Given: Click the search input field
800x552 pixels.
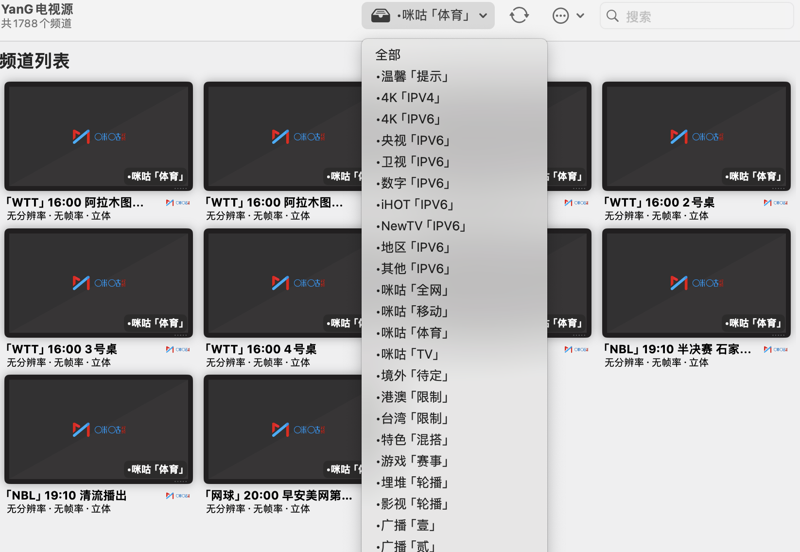Looking at the screenshot, I should click(x=697, y=16).
